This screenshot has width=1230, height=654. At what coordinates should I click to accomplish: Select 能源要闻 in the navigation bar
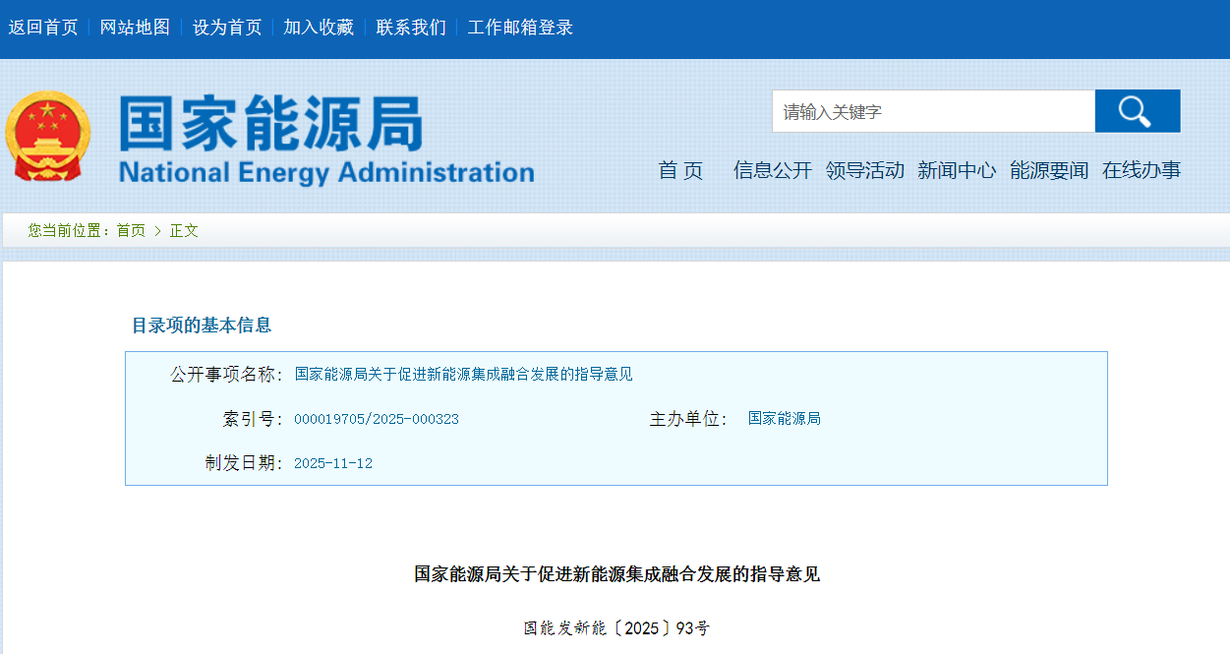(x=1048, y=170)
